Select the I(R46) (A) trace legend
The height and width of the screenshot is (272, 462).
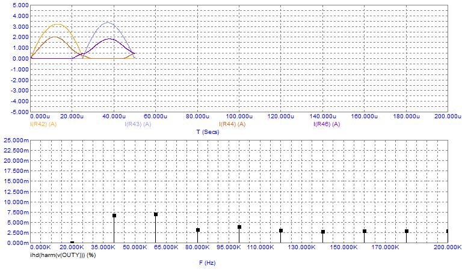[327, 124]
